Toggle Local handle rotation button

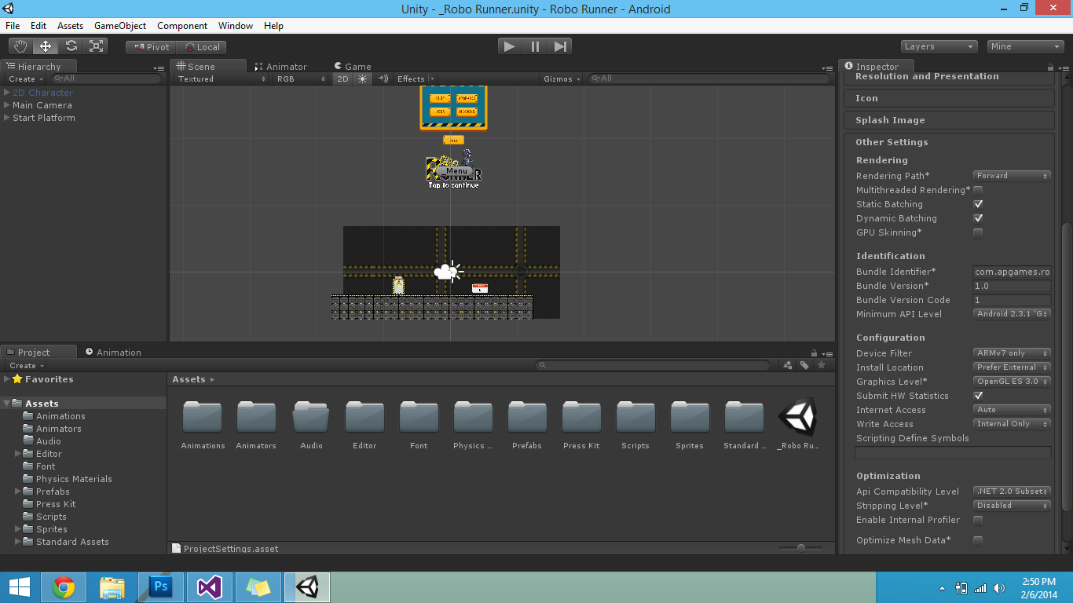(202, 47)
